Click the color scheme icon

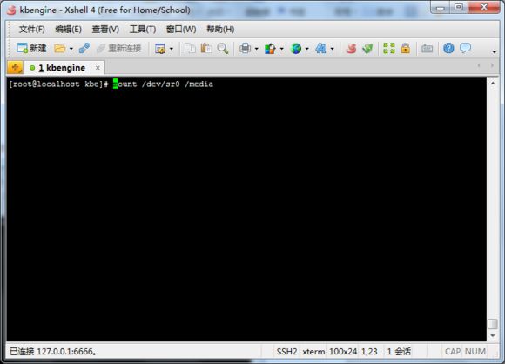(270, 48)
